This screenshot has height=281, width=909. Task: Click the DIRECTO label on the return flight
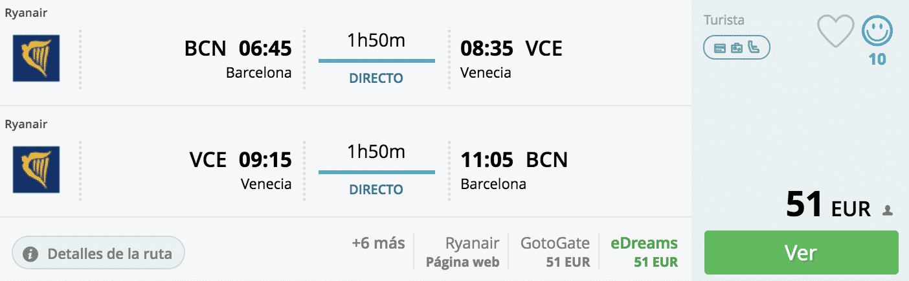coord(376,190)
